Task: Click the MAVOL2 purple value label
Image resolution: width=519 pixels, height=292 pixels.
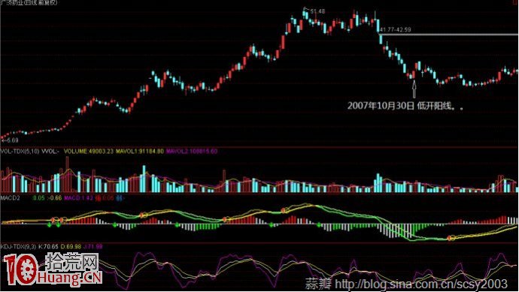Action: coord(192,152)
